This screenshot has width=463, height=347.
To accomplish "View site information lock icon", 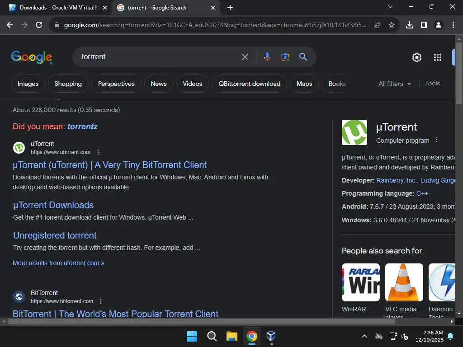I will (x=57, y=25).
